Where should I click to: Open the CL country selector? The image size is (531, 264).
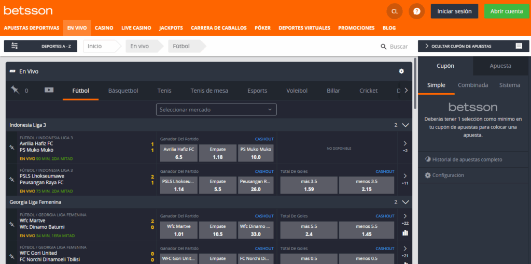coord(395,11)
